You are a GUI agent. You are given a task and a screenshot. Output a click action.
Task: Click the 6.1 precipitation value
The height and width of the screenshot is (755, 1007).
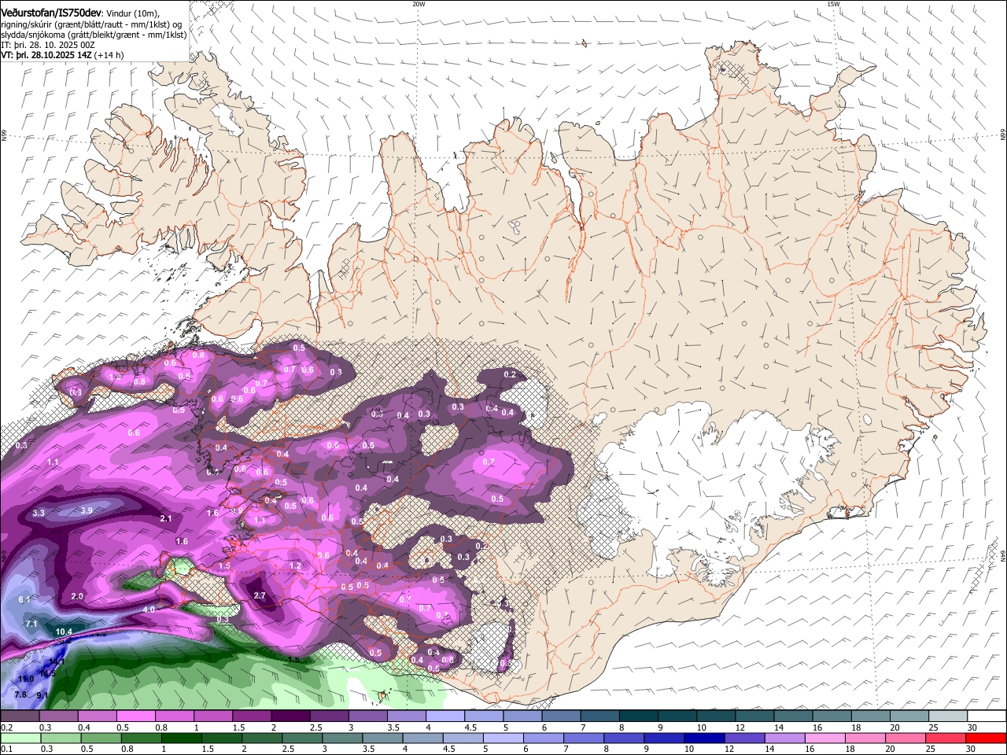pos(24,600)
